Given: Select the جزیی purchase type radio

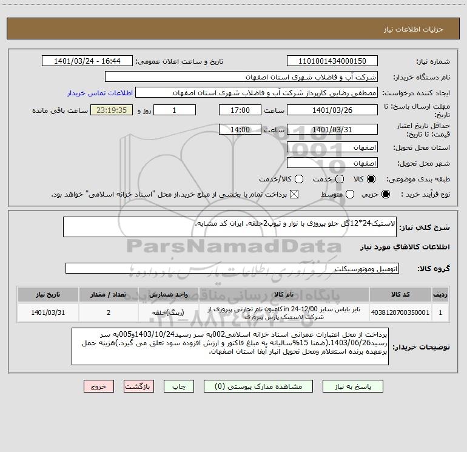Looking at the screenshot, I should coord(385,194).
